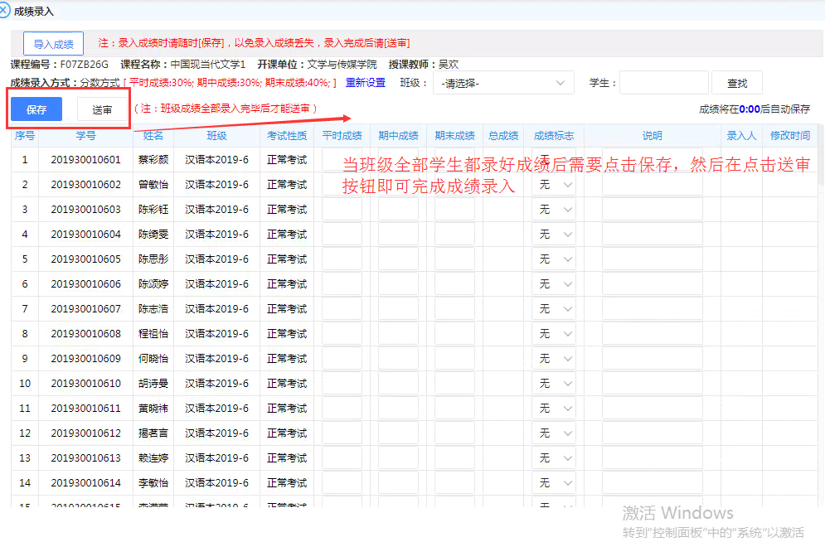This screenshot has height=542, width=825.
Task: Click the 导入成绩 import grades button
Action: pyautogui.click(x=53, y=43)
